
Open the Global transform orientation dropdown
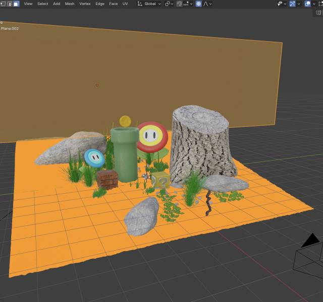(149, 4)
